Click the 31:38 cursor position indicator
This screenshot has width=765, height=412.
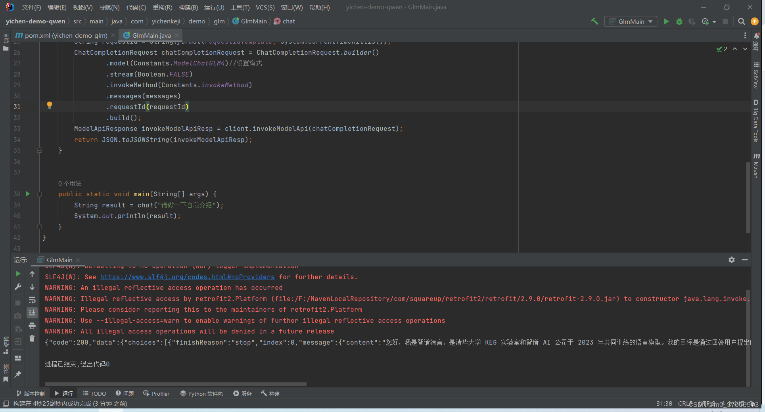click(x=664, y=403)
